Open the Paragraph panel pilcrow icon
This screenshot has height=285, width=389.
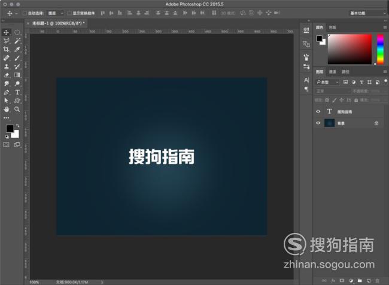(306, 89)
